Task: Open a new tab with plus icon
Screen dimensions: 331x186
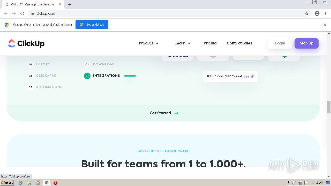Action: click(x=70, y=4)
